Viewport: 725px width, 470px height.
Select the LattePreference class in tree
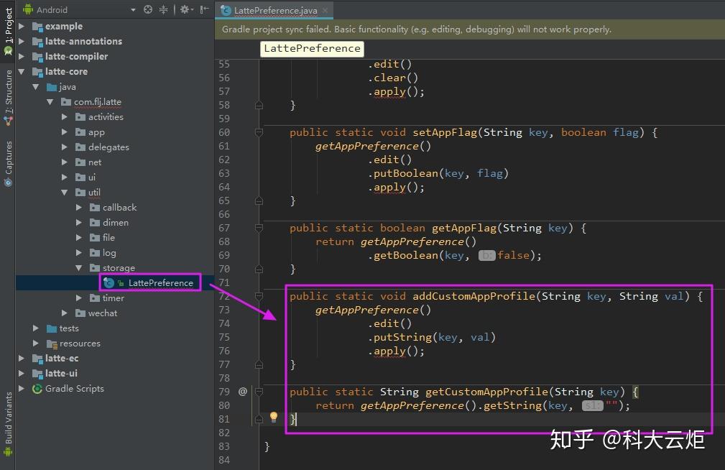[160, 282]
